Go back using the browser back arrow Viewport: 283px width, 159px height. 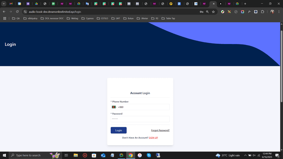tap(4, 12)
